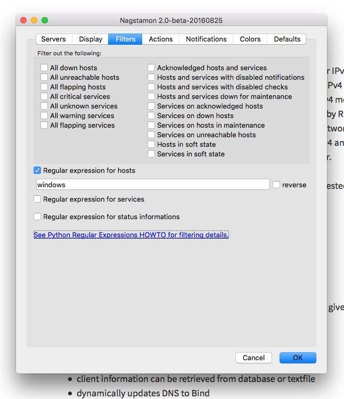Check Hosts and services down for maintenance
Screen dimensions: 344x399
click(x=151, y=97)
